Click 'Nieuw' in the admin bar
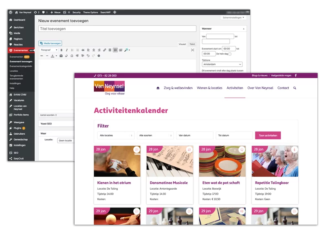Image resolution: width=326 pixels, height=234 pixels. 55,13
